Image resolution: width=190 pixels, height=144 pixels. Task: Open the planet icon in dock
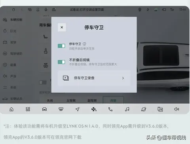[x=144, y=109]
